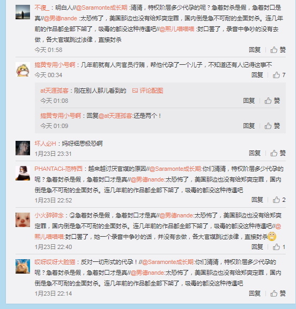Like 小火碎碎念's comment with 1 like

click(279, 247)
